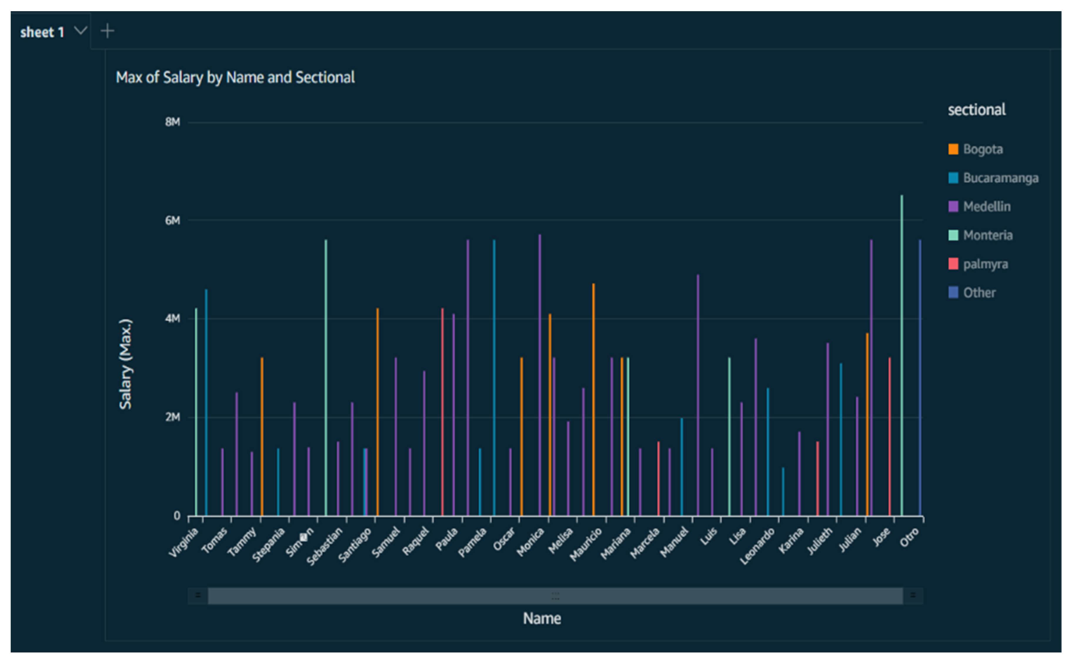Add a new sheet with plus icon
This screenshot has width=1070, height=664.
coord(107,31)
